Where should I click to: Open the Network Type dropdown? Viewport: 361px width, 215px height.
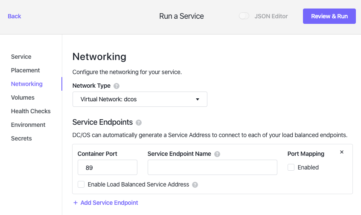point(140,99)
